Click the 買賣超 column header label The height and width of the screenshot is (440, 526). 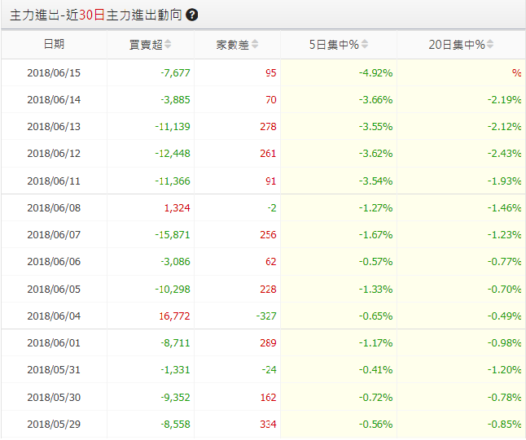point(147,45)
